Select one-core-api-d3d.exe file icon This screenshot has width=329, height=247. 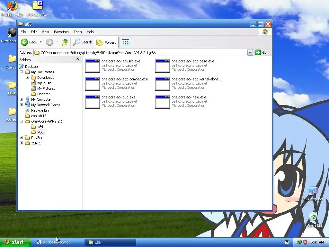point(93,102)
